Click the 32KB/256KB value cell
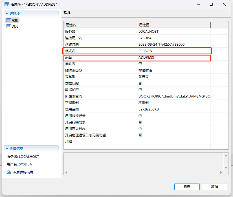The width and height of the screenshot is (233, 197). 174,109
